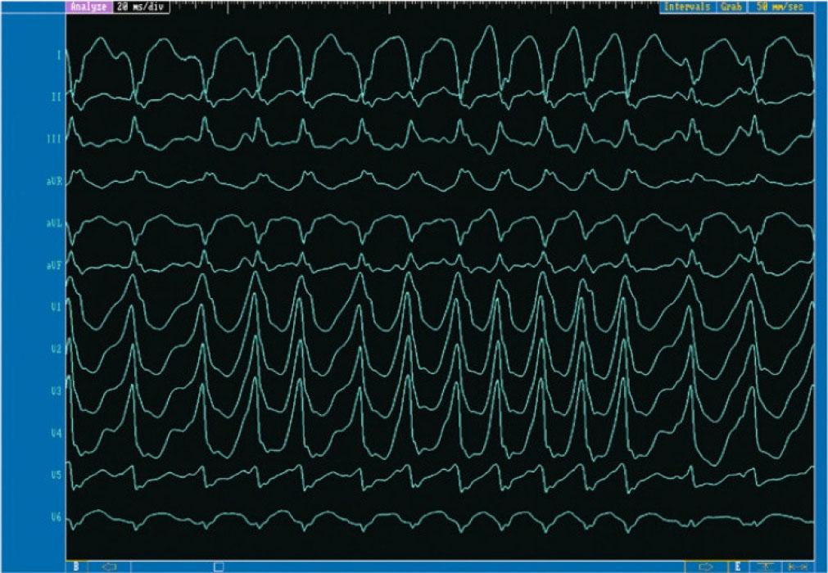Click the right scroll arrow at bottom

pyautogui.click(x=705, y=566)
